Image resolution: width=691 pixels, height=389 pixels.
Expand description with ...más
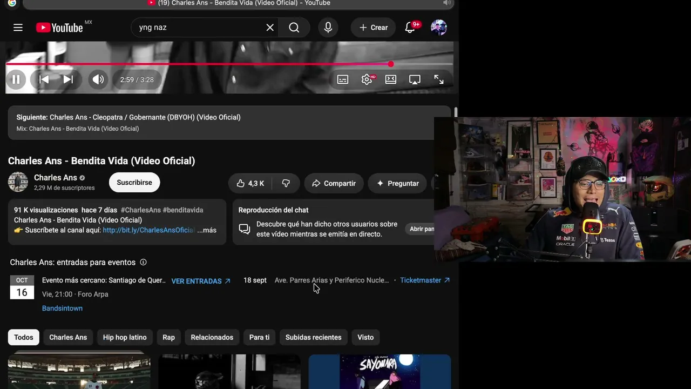point(207,230)
